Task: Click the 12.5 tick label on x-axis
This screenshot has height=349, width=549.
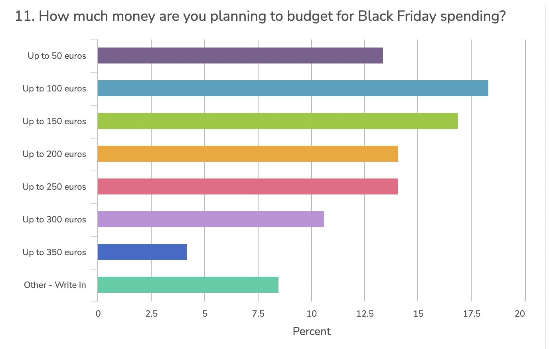Action: (x=365, y=314)
